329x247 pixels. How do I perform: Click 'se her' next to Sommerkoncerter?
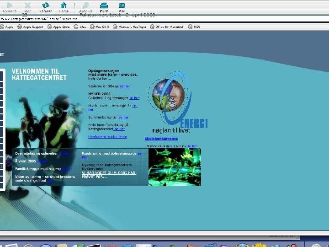click(123, 117)
